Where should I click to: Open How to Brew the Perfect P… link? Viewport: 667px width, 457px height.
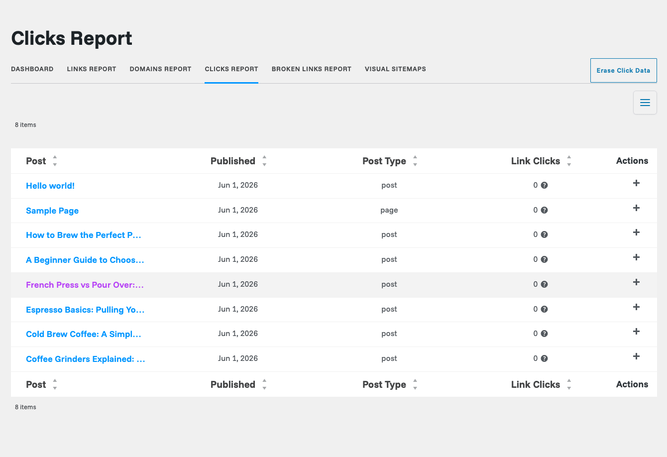click(84, 235)
